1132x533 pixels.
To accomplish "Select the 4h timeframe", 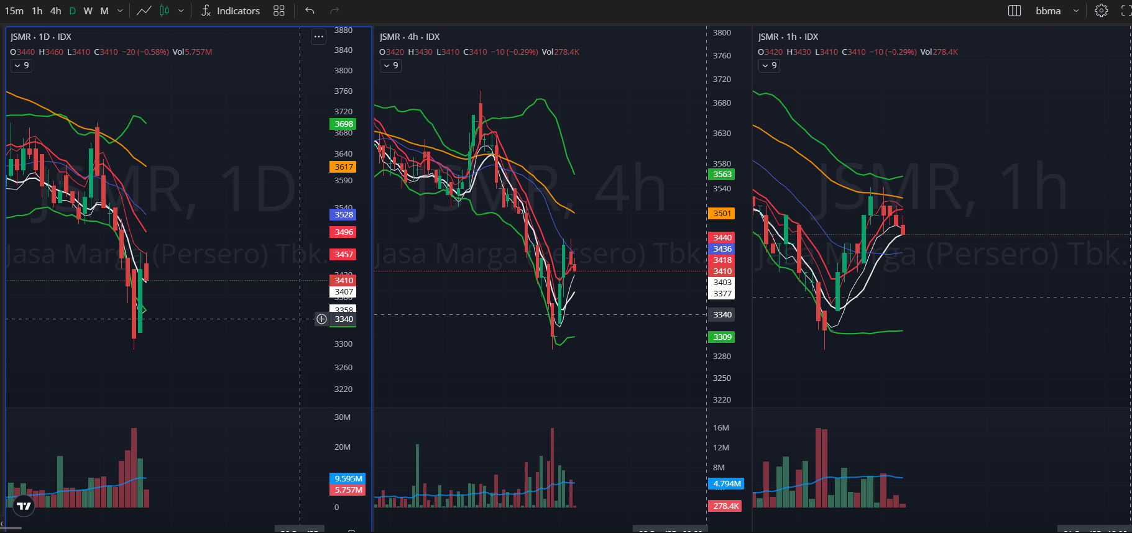I will pyautogui.click(x=56, y=11).
